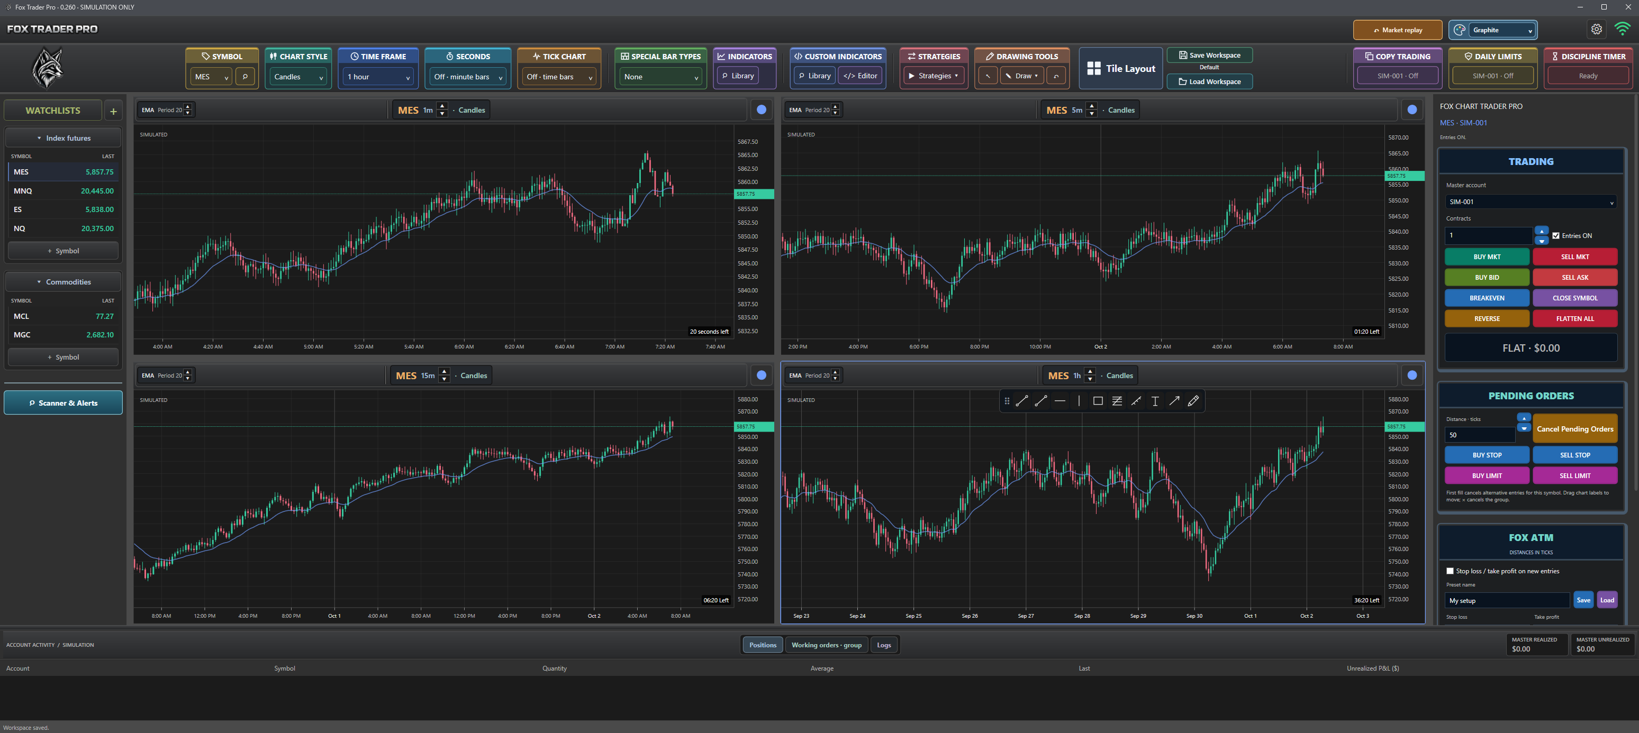Click the undo drawing button

(x=1056, y=76)
